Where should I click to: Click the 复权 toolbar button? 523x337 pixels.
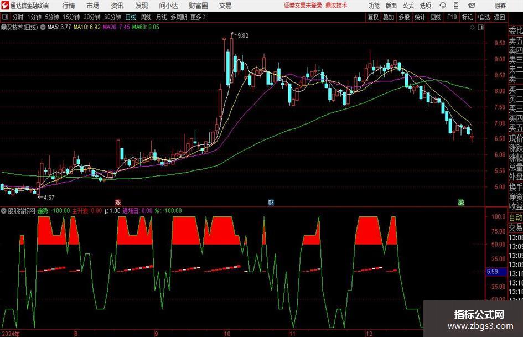(373, 17)
